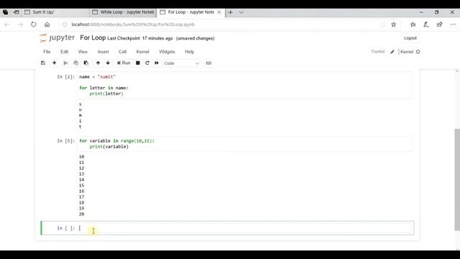Move selected cell up with the arrow
Viewport: 460px width, 259px height.
(98, 63)
